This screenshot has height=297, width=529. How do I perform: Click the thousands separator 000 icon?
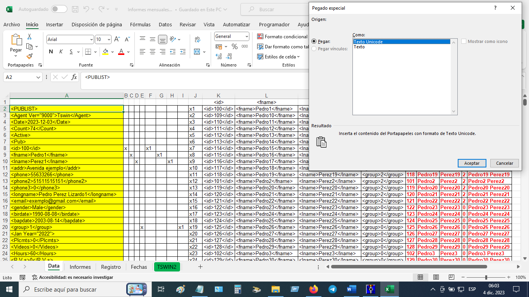point(245,46)
